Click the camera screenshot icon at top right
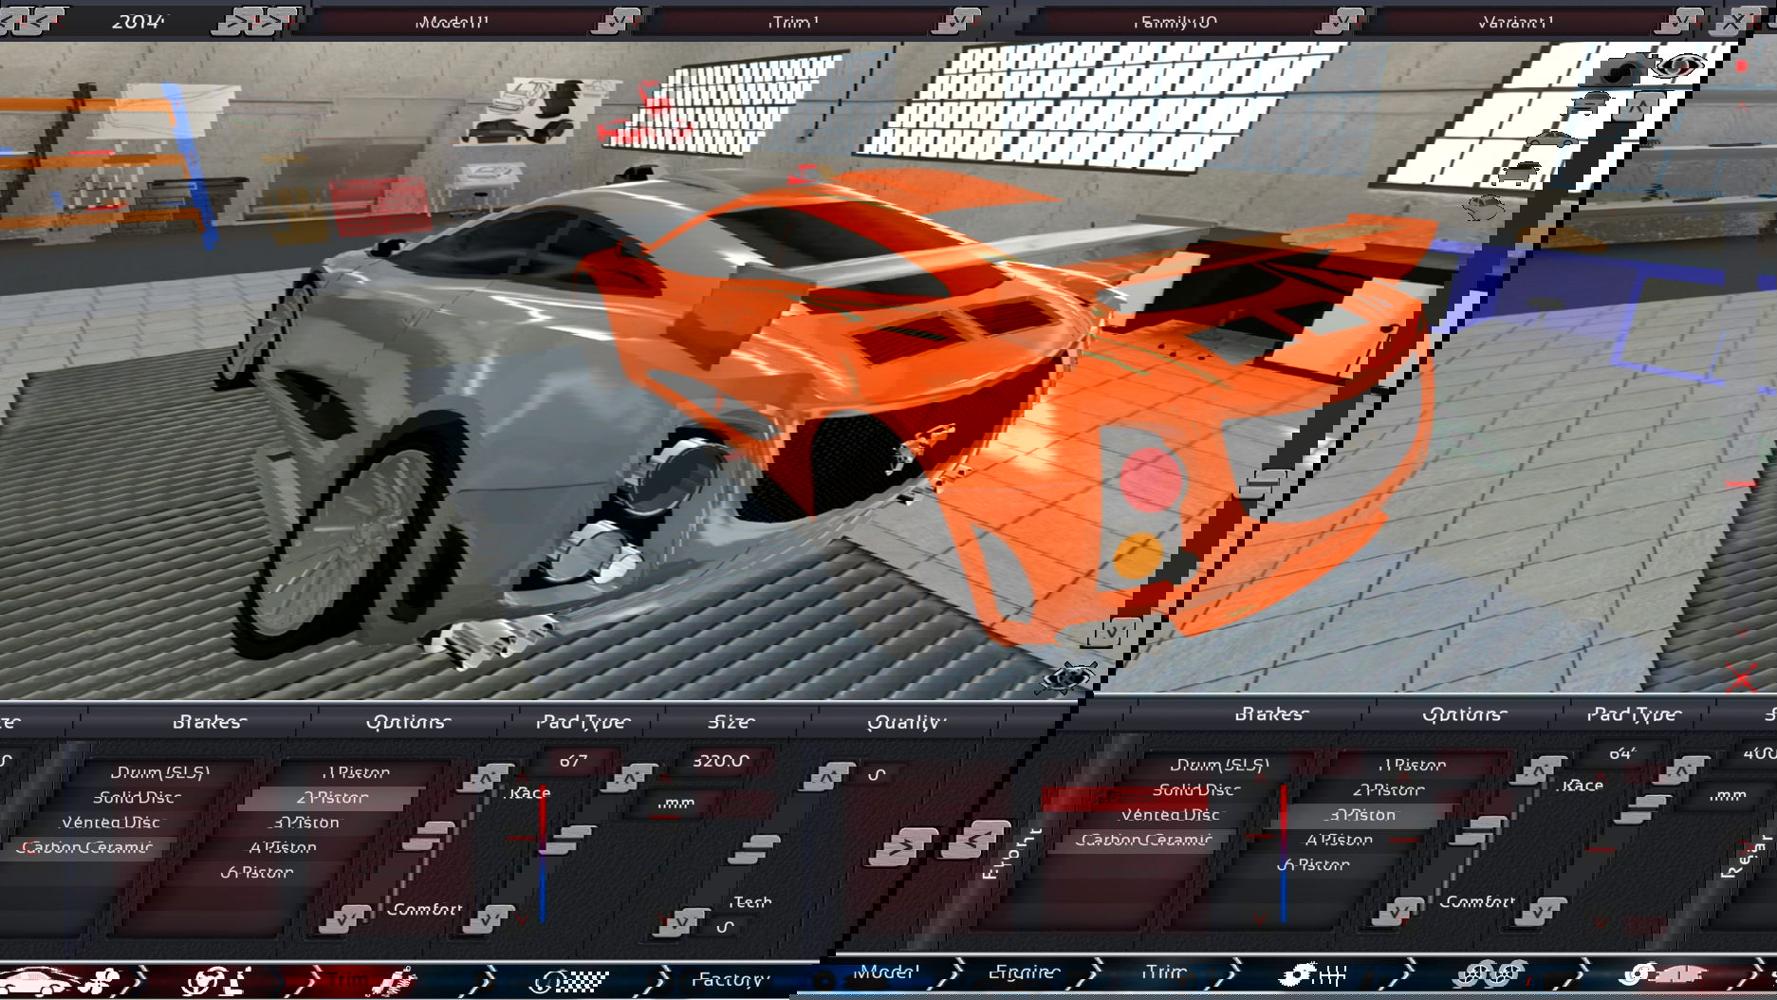Screen dimensions: 1777x1000 tap(1619, 68)
